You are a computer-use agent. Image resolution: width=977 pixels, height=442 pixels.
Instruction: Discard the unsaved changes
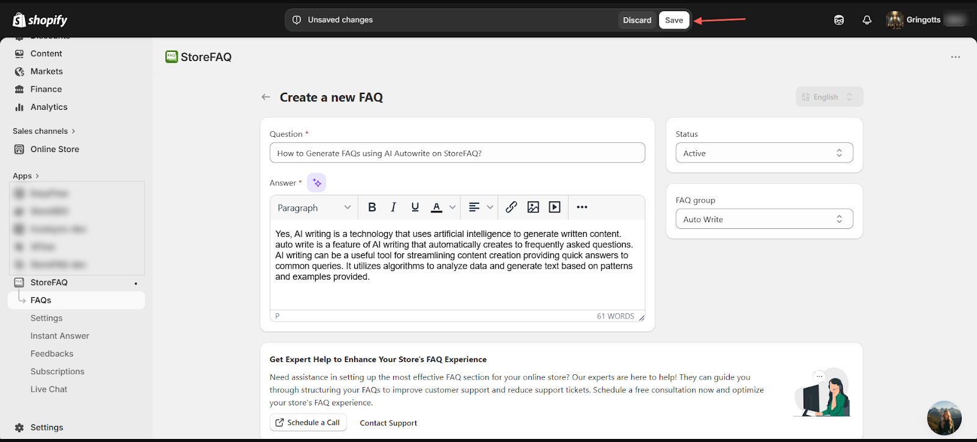tap(637, 20)
